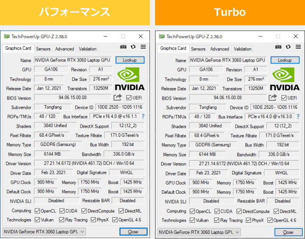Click the refresh icon in the left GPU-Z window

tap(133, 47)
